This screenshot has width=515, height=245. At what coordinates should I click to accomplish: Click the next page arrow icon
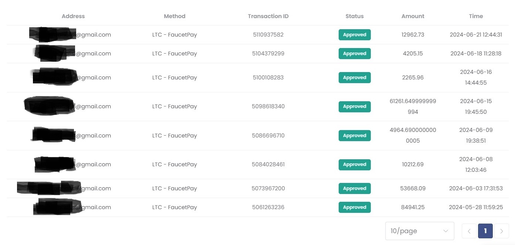click(x=502, y=231)
